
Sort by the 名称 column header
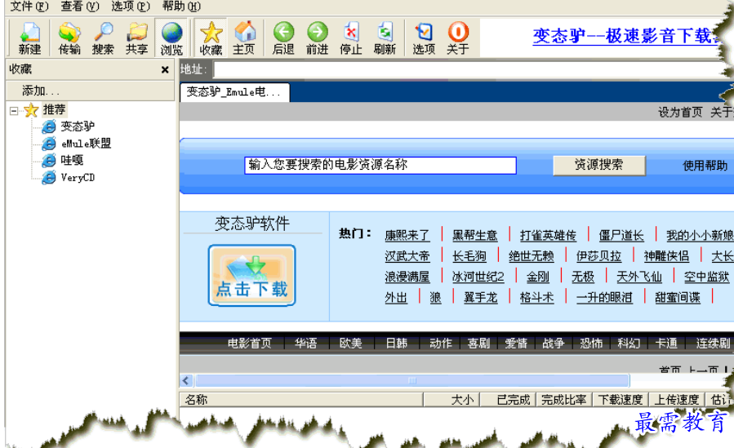click(x=302, y=400)
